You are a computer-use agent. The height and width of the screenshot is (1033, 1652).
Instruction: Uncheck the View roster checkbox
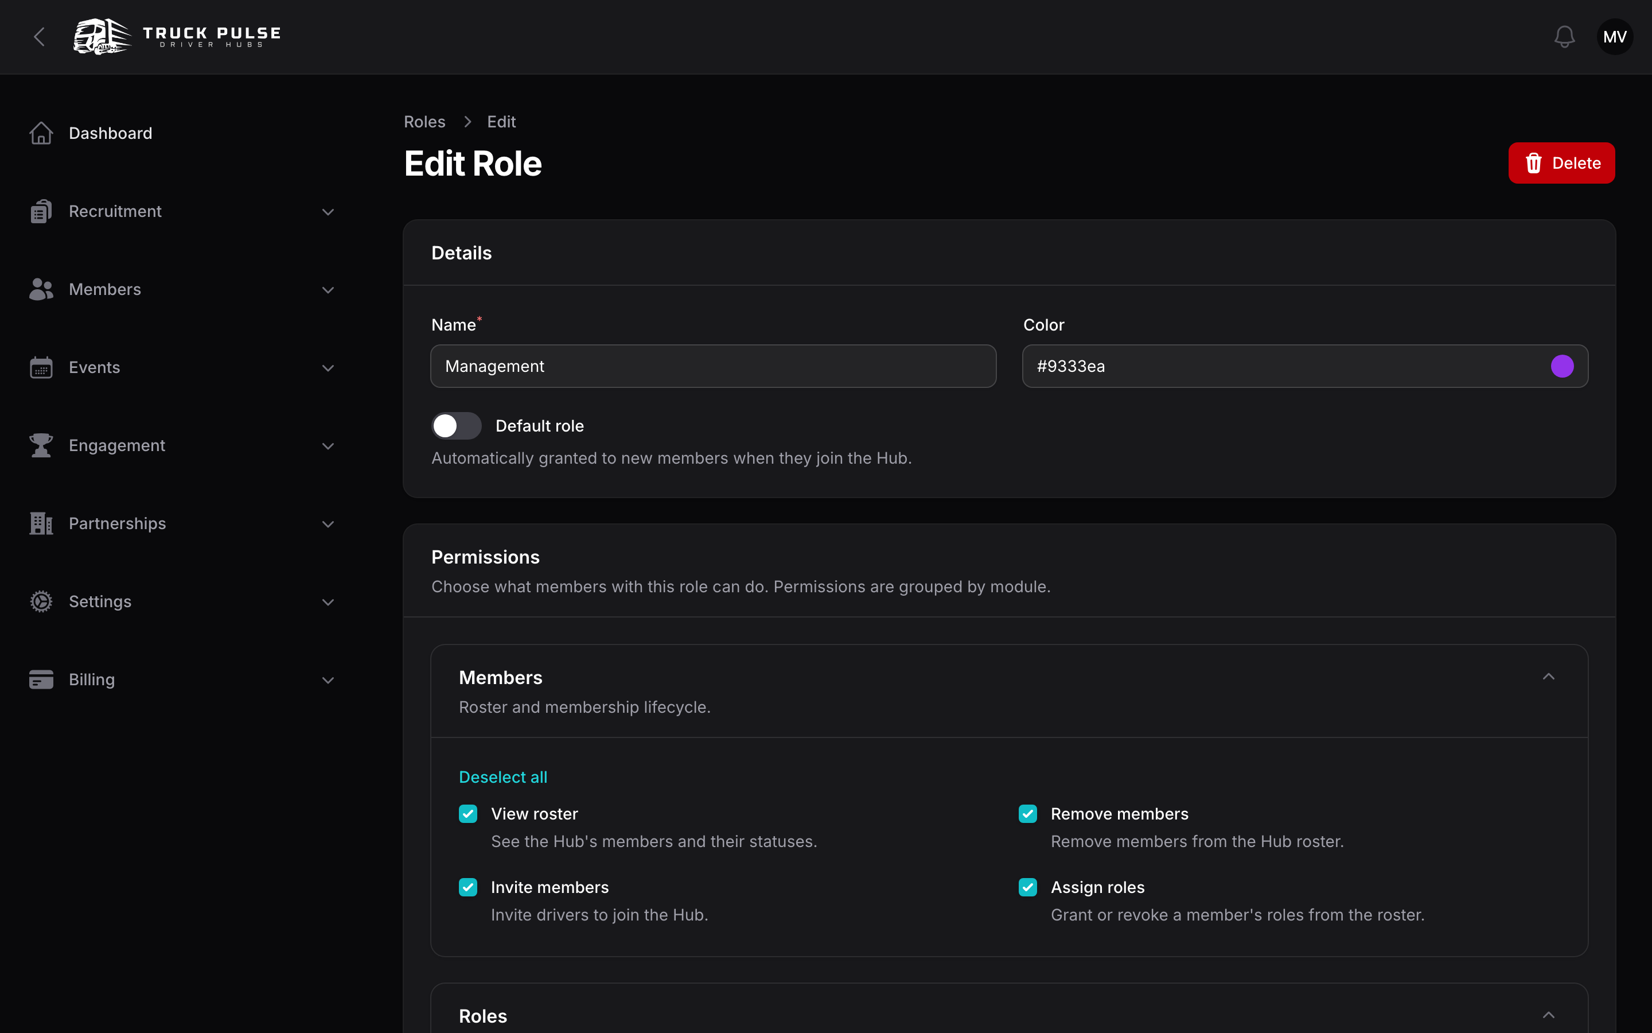[x=467, y=814]
